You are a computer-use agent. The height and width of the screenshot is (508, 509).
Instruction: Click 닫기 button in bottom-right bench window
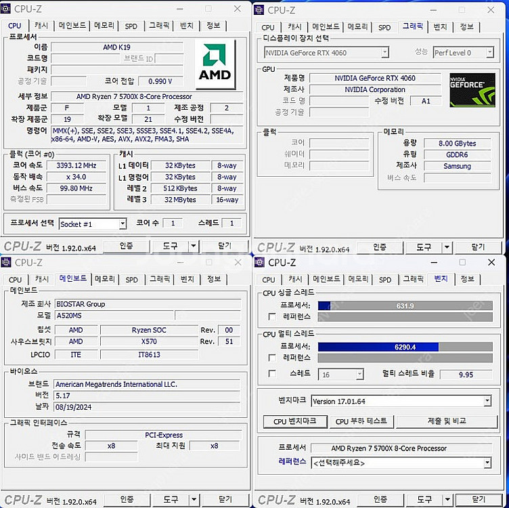coord(479,500)
